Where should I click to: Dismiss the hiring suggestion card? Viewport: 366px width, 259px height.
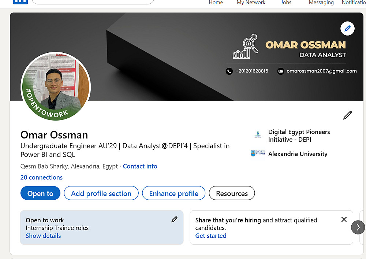344,219
